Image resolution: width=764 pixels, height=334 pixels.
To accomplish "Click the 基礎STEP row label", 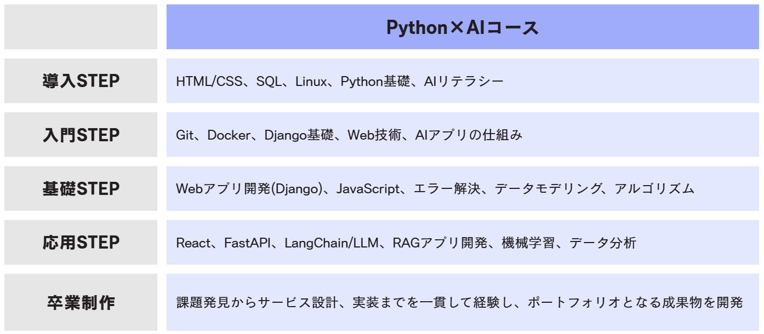I will [81, 189].
